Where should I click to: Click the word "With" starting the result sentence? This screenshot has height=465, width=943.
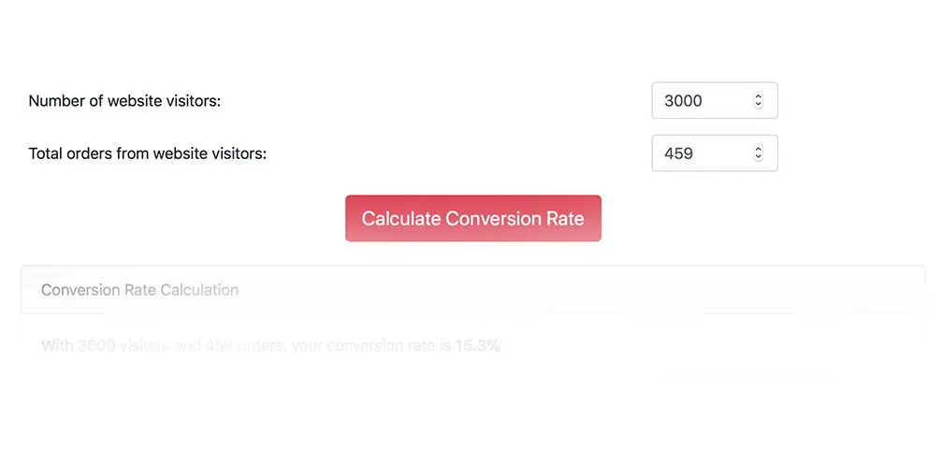tap(57, 346)
